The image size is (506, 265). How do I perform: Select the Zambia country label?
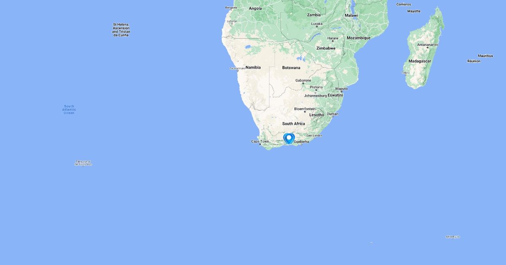(x=314, y=15)
